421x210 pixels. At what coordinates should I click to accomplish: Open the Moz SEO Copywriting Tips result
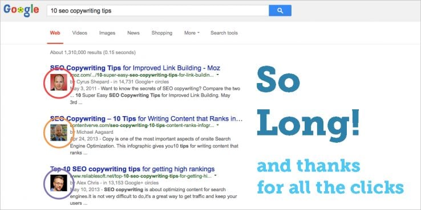coord(135,68)
